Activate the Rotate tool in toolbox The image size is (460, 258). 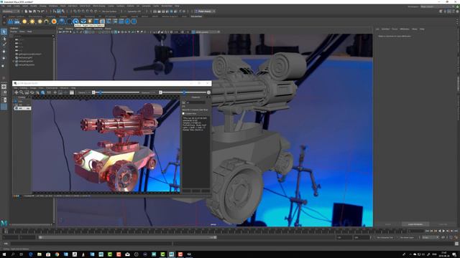coord(4,58)
